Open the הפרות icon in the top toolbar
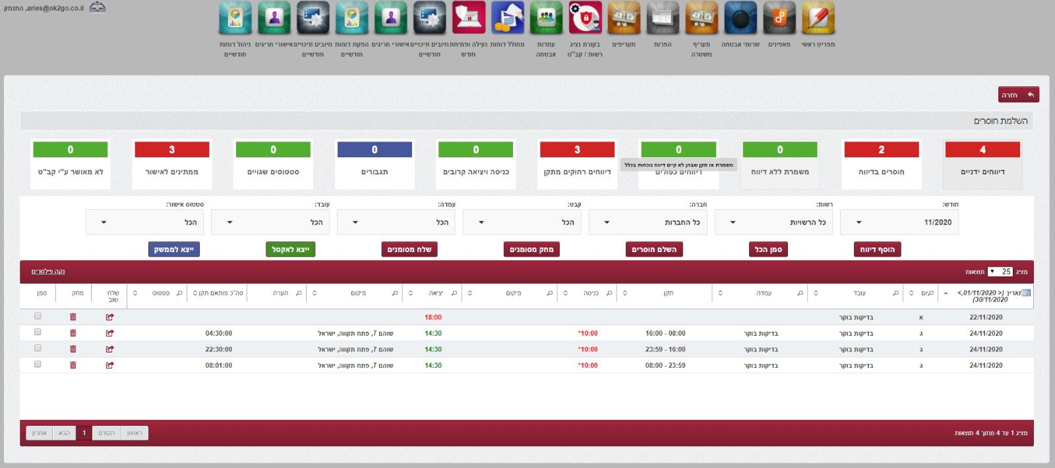The image size is (1055, 468). pos(663,18)
